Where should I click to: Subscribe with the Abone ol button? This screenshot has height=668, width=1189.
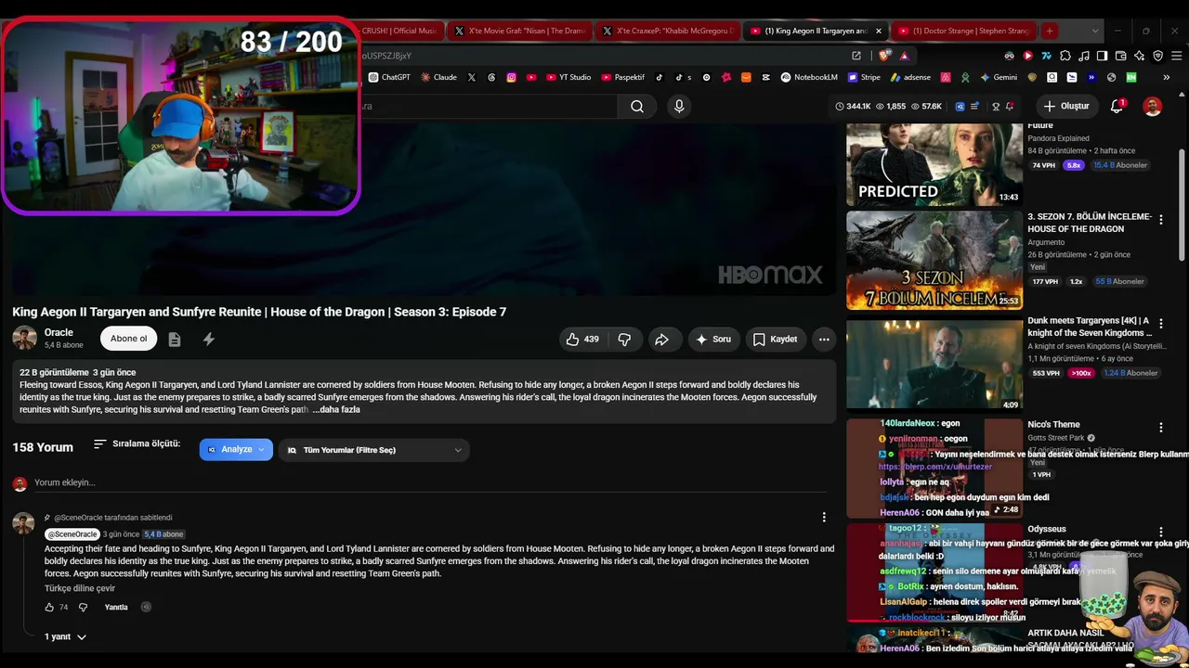(x=129, y=339)
